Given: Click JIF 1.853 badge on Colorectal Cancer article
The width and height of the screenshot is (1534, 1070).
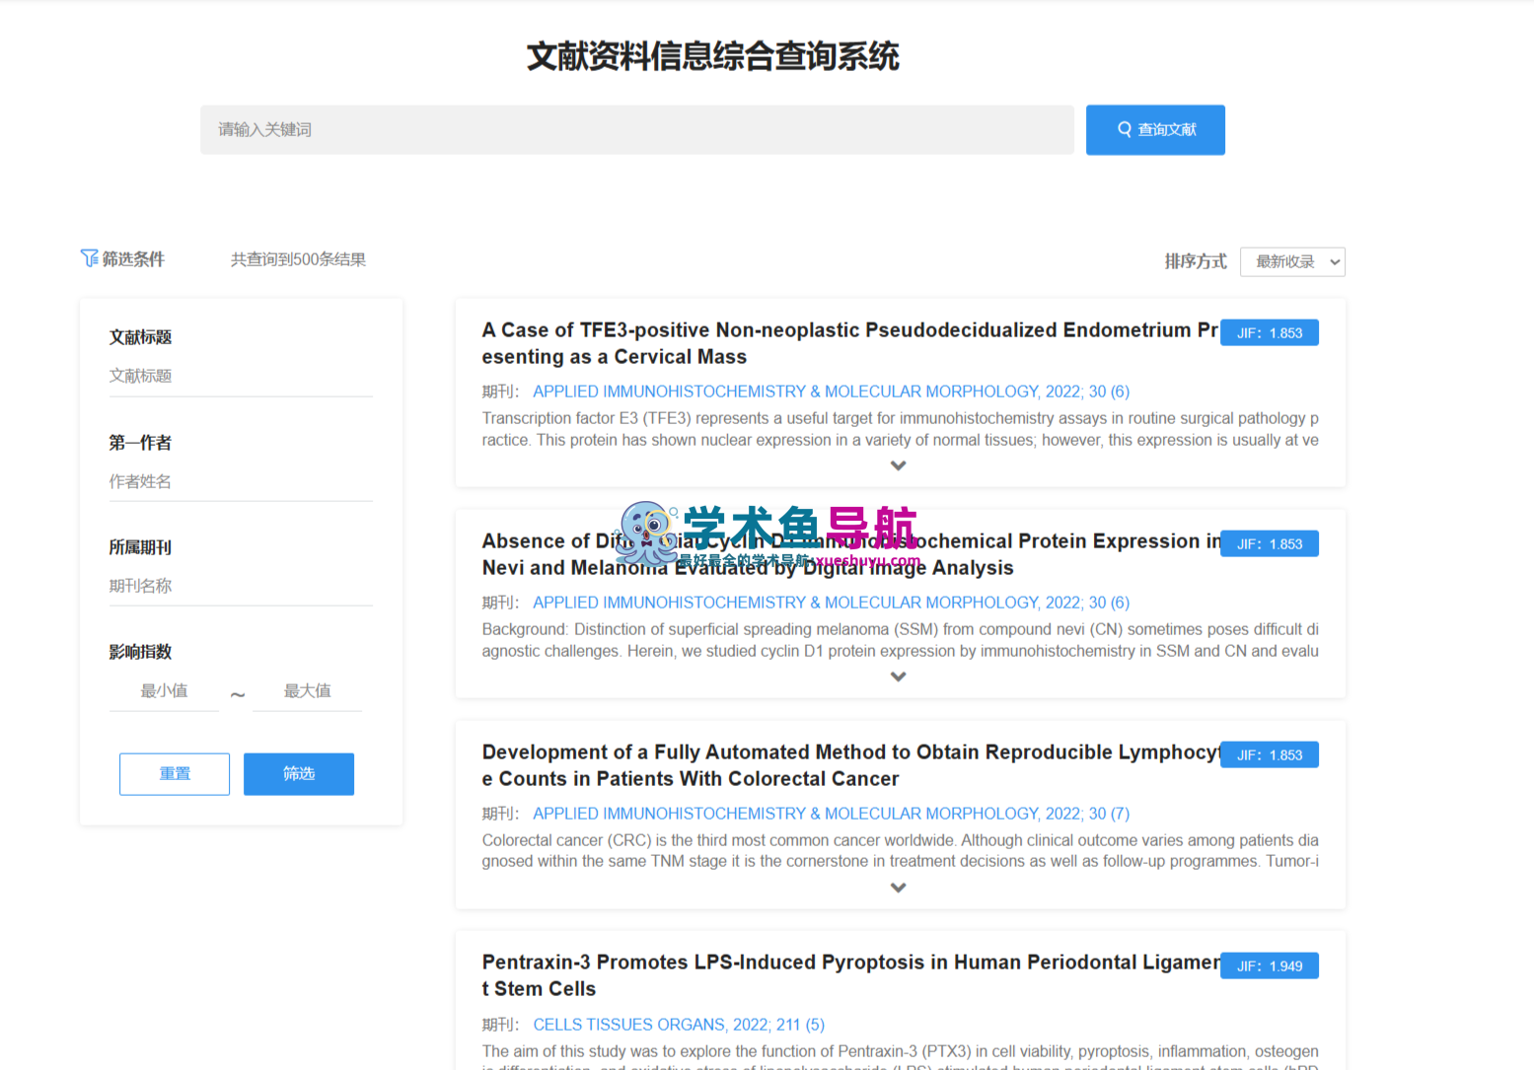Looking at the screenshot, I should [1270, 755].
